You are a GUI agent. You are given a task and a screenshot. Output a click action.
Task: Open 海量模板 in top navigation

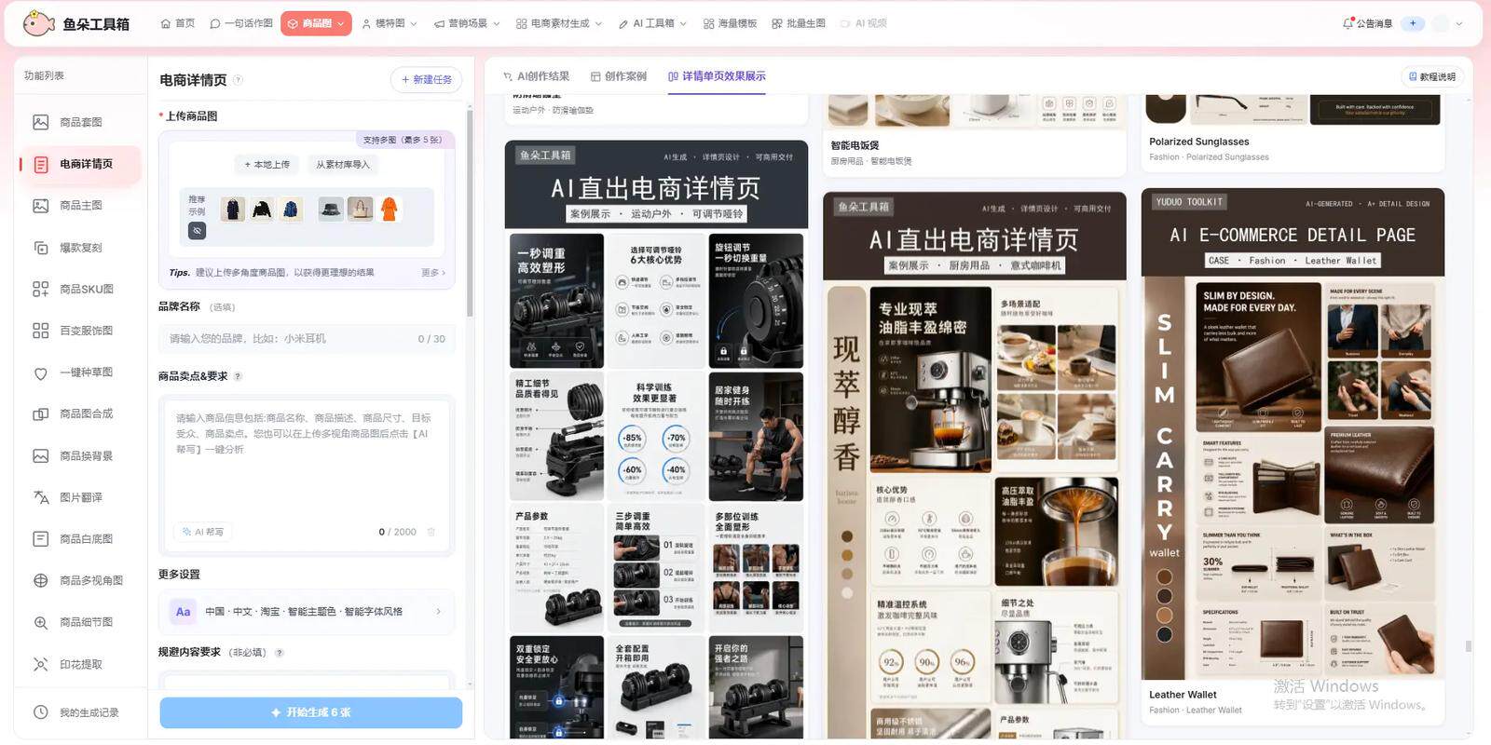pos(730,23)
